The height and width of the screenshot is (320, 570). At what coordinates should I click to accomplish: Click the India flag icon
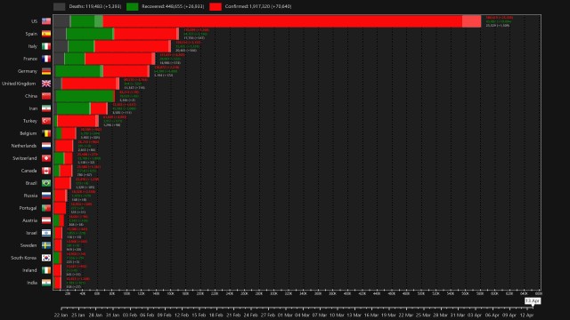(46, 283)
